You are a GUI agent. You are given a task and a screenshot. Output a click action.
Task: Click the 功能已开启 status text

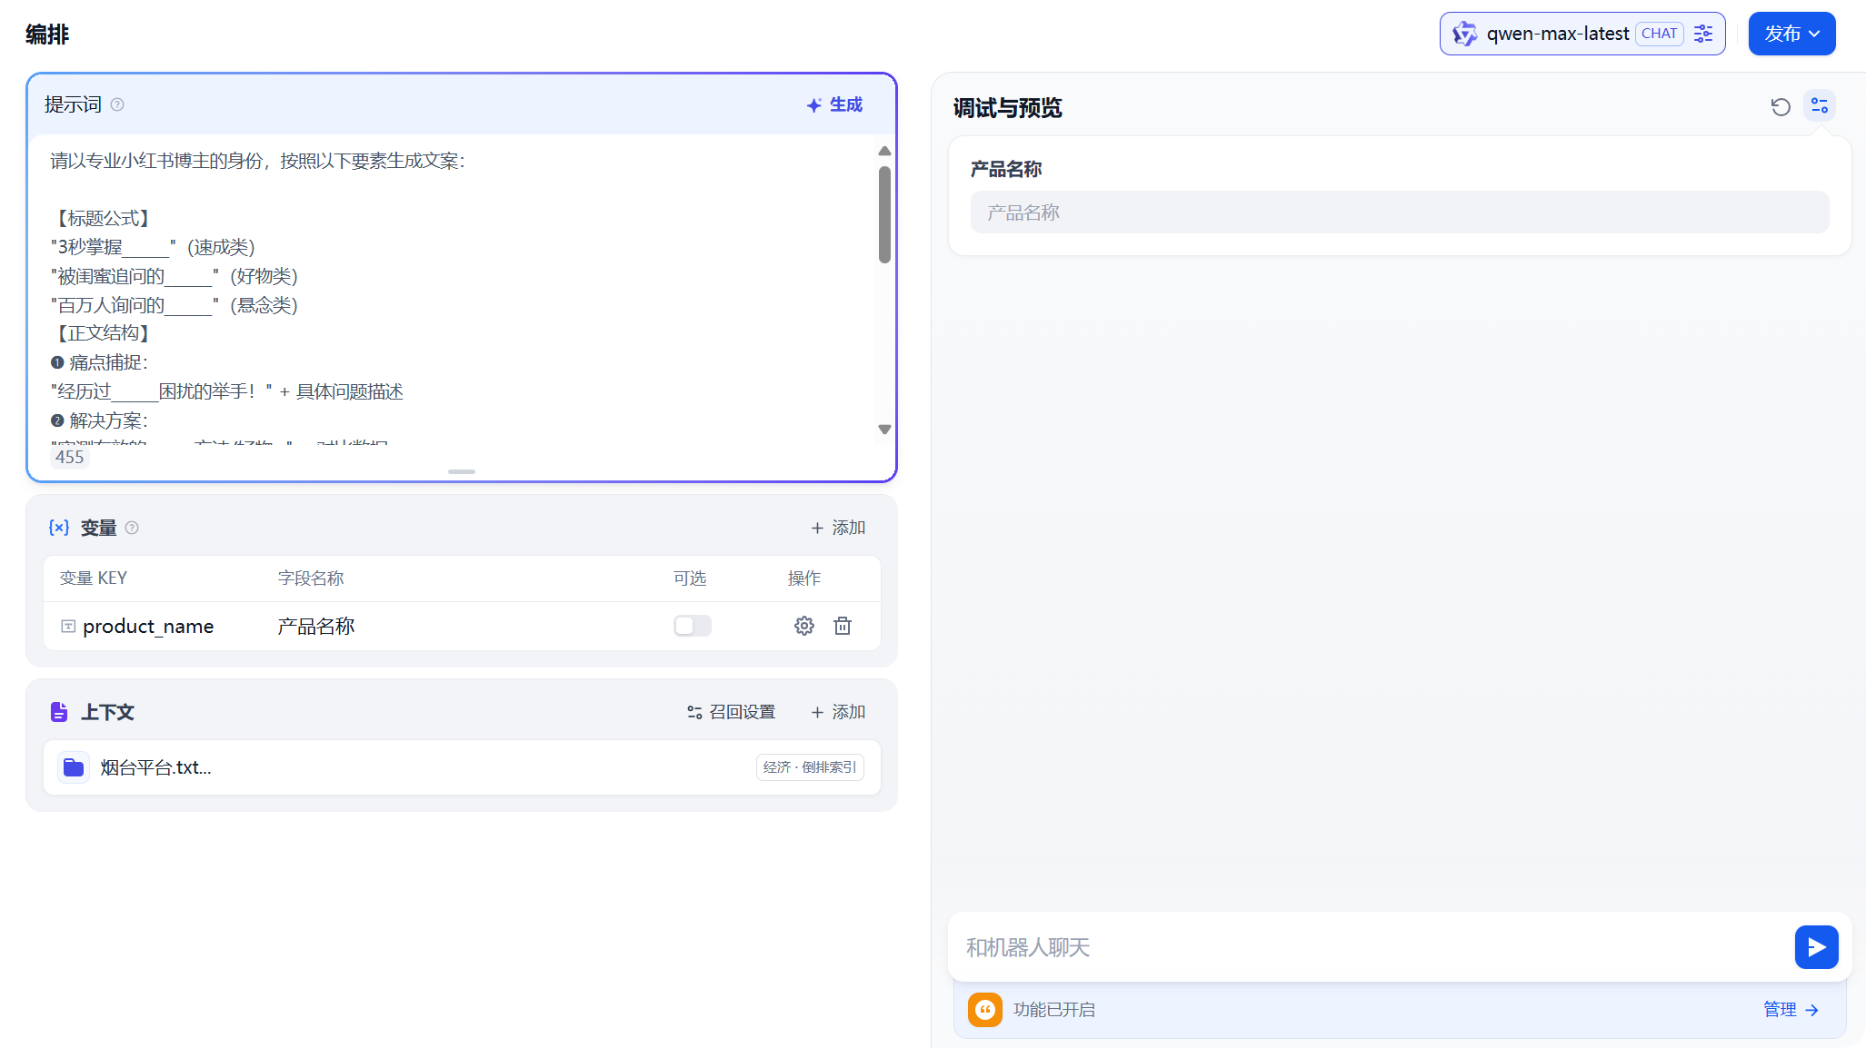tap(1054, 1009)
